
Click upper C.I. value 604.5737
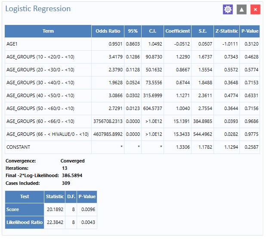pyautogui.click(x=152, y=108)
